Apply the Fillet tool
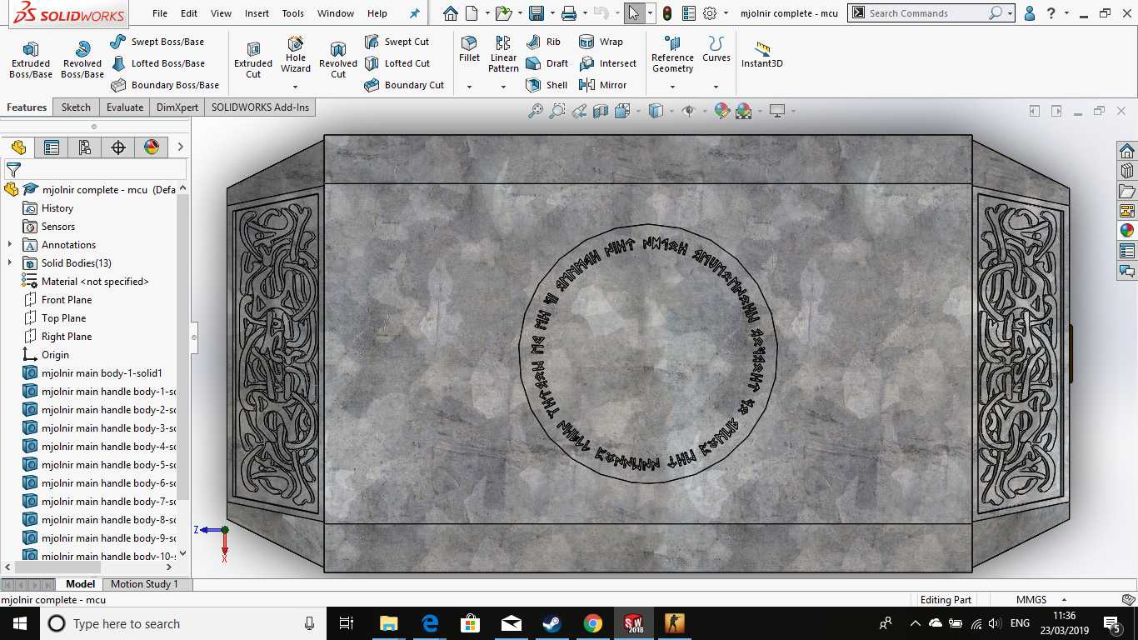The width and height of the screenshot is (1138, 640). click(x=469, y=50)
